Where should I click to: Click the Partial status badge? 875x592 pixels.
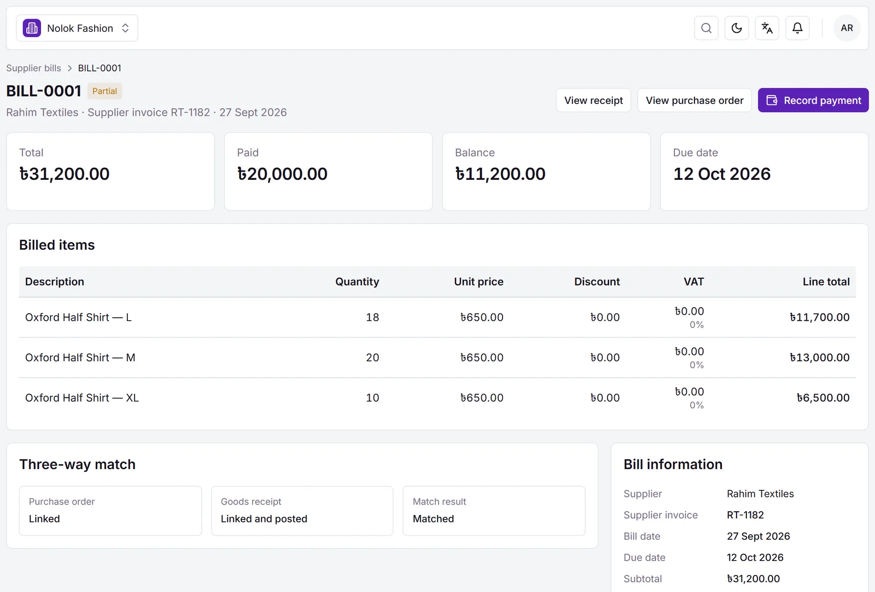pos(104,91)
